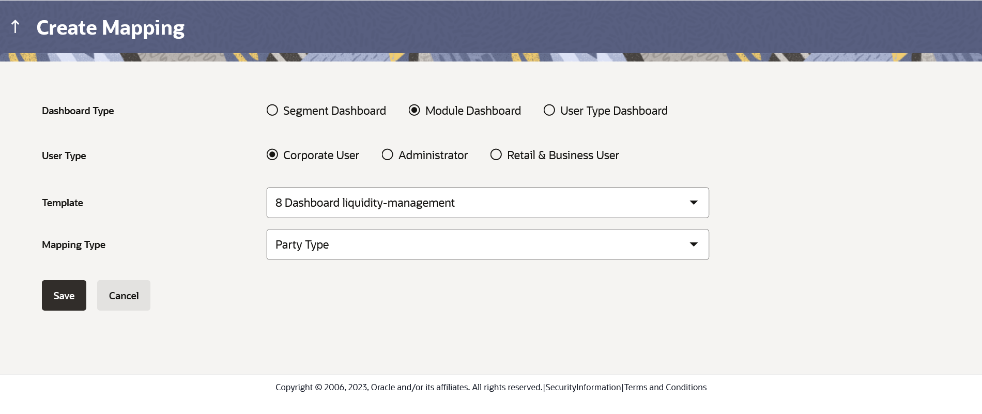The height and width of the screenshot is (414, 982).
Task: Select the Module Dashboard radio button
Action: (415, 110)
